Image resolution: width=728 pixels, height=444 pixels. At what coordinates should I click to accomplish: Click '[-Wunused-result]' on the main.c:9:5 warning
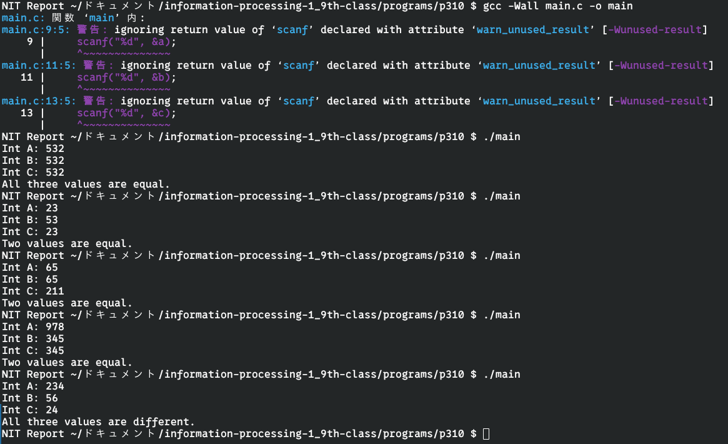pyautogui.click(x=658, y=29)
